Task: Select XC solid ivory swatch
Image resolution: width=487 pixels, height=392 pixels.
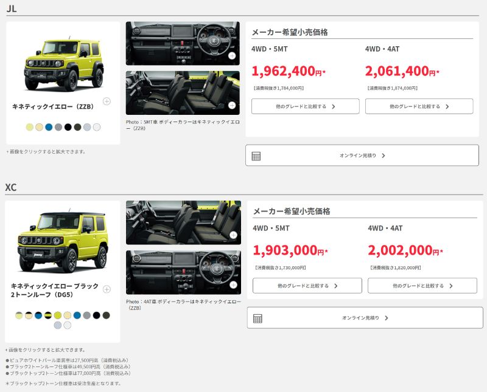Action: [x=68, y=315]
